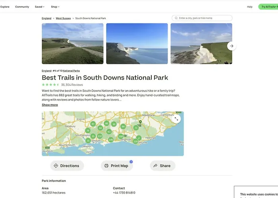Open the trail cluster marked 85

106,123
